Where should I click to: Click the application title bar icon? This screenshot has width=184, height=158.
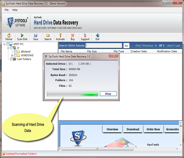pyautogui.click(x=3, y=3)
